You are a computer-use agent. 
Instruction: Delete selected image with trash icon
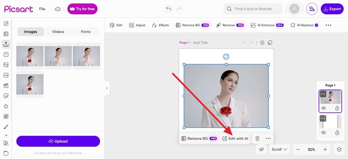[257, 139]
